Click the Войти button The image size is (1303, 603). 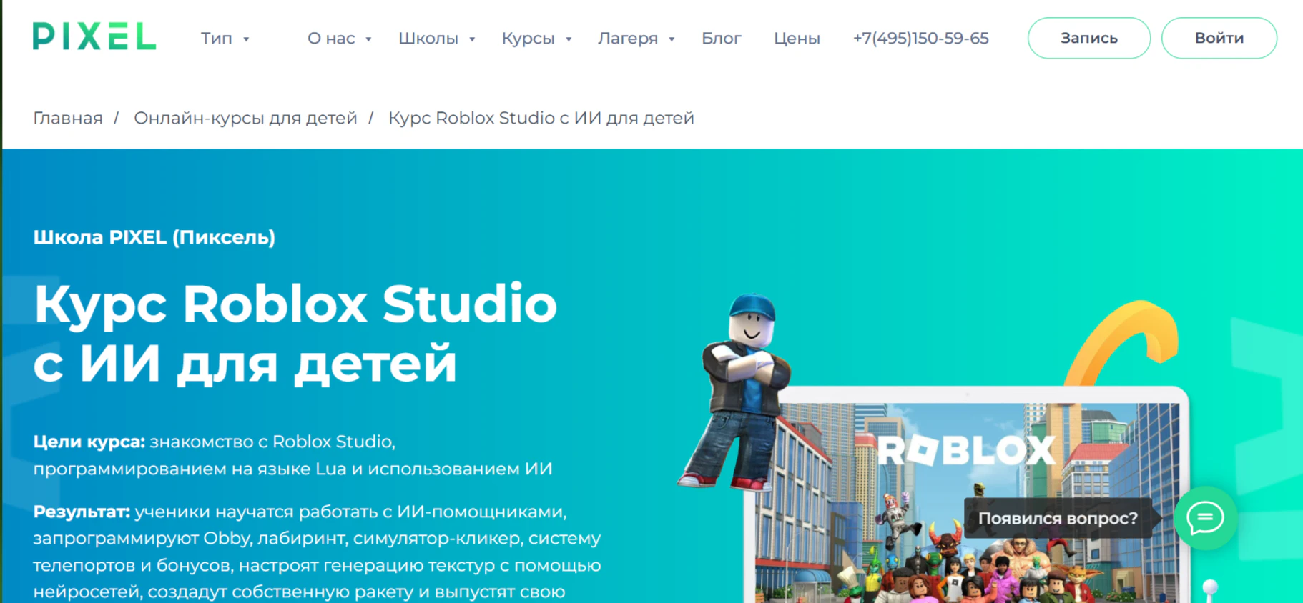coord(1219,38)
